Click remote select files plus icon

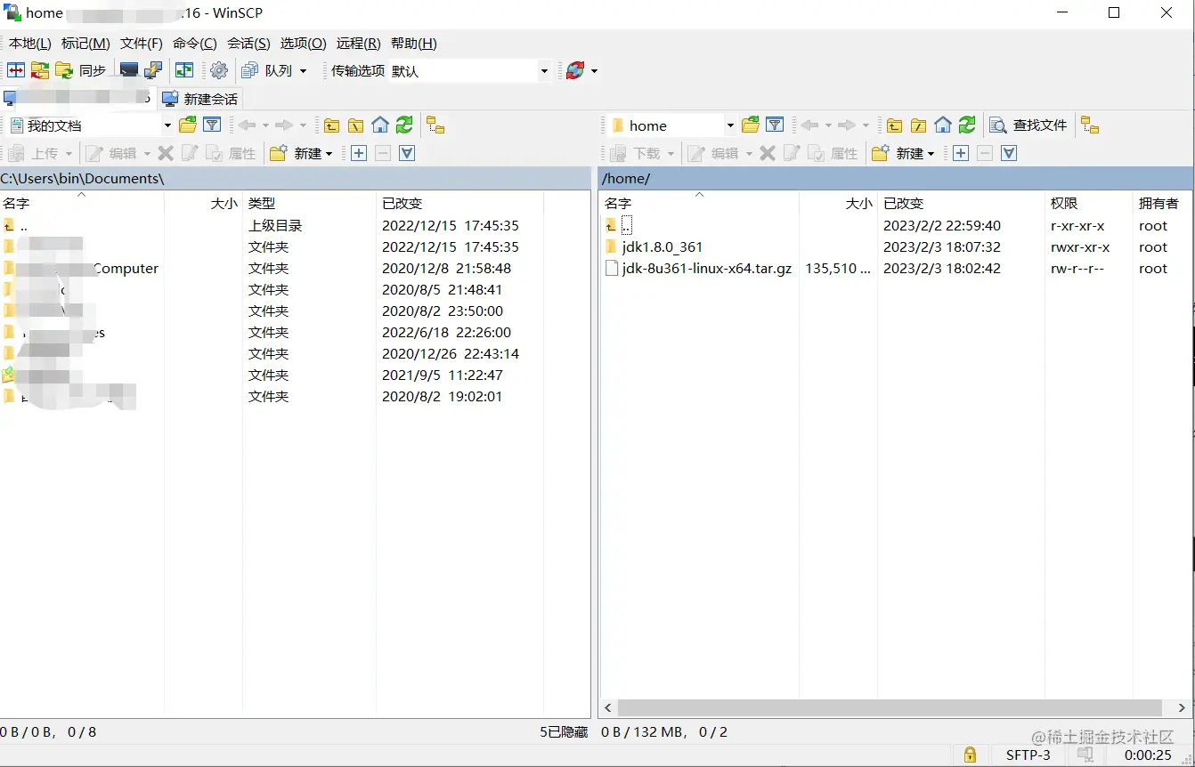(x=961, y=153)
